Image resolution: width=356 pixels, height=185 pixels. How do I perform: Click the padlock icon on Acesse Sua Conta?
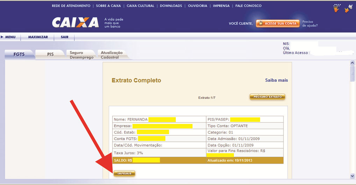click(x=261, y=23)
